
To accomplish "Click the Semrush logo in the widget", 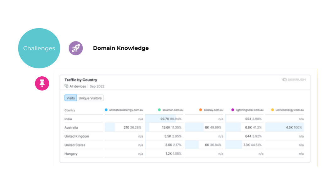I will (293, 80).
